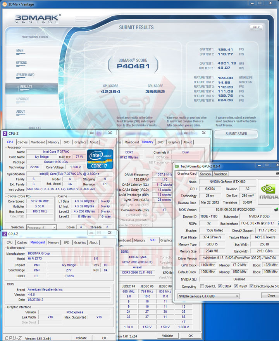Toggle the PhysX checkbox in GPU-Z
The height and width of the screenshot is (341, 279).
tap(236, 286)
